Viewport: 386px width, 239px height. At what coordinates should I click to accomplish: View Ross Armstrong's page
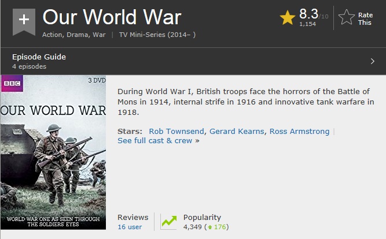299,131
